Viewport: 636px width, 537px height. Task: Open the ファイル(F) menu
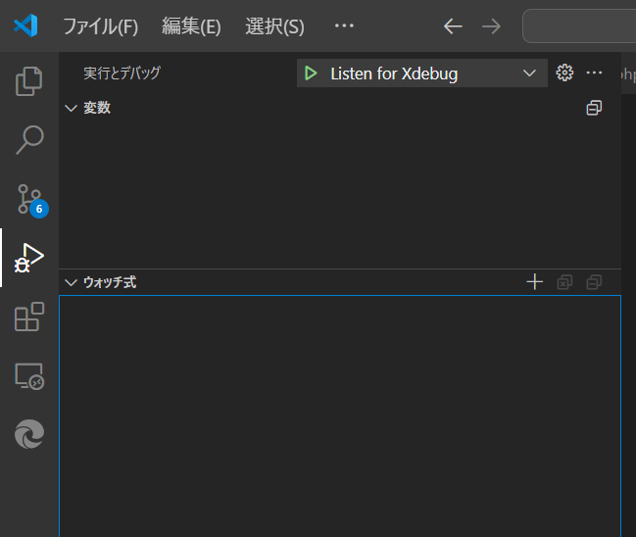click(x=100, y=26)
